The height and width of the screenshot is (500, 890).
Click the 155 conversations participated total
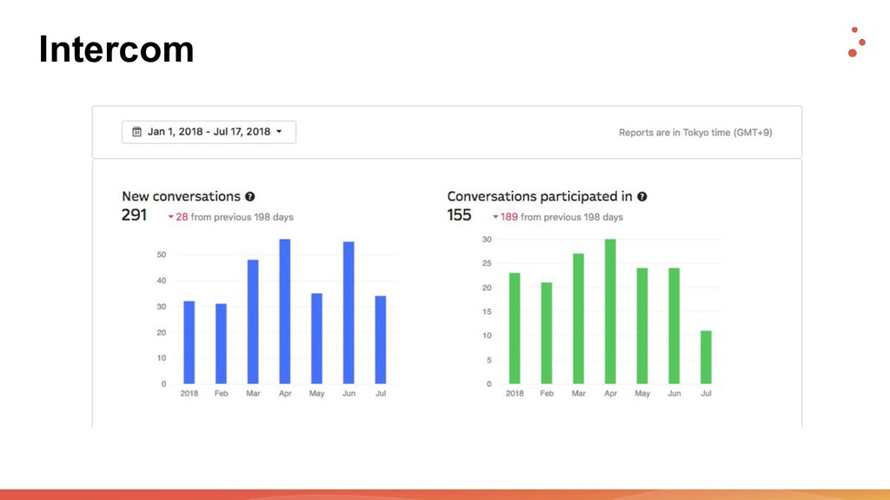pyautogui.click(x=459, y=215)
